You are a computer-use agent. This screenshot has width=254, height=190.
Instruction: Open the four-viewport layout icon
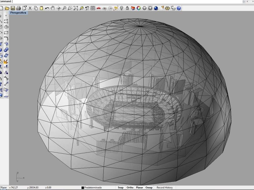[93, 8]
